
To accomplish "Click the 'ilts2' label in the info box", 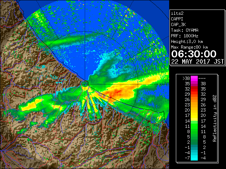I will (177, 13).
